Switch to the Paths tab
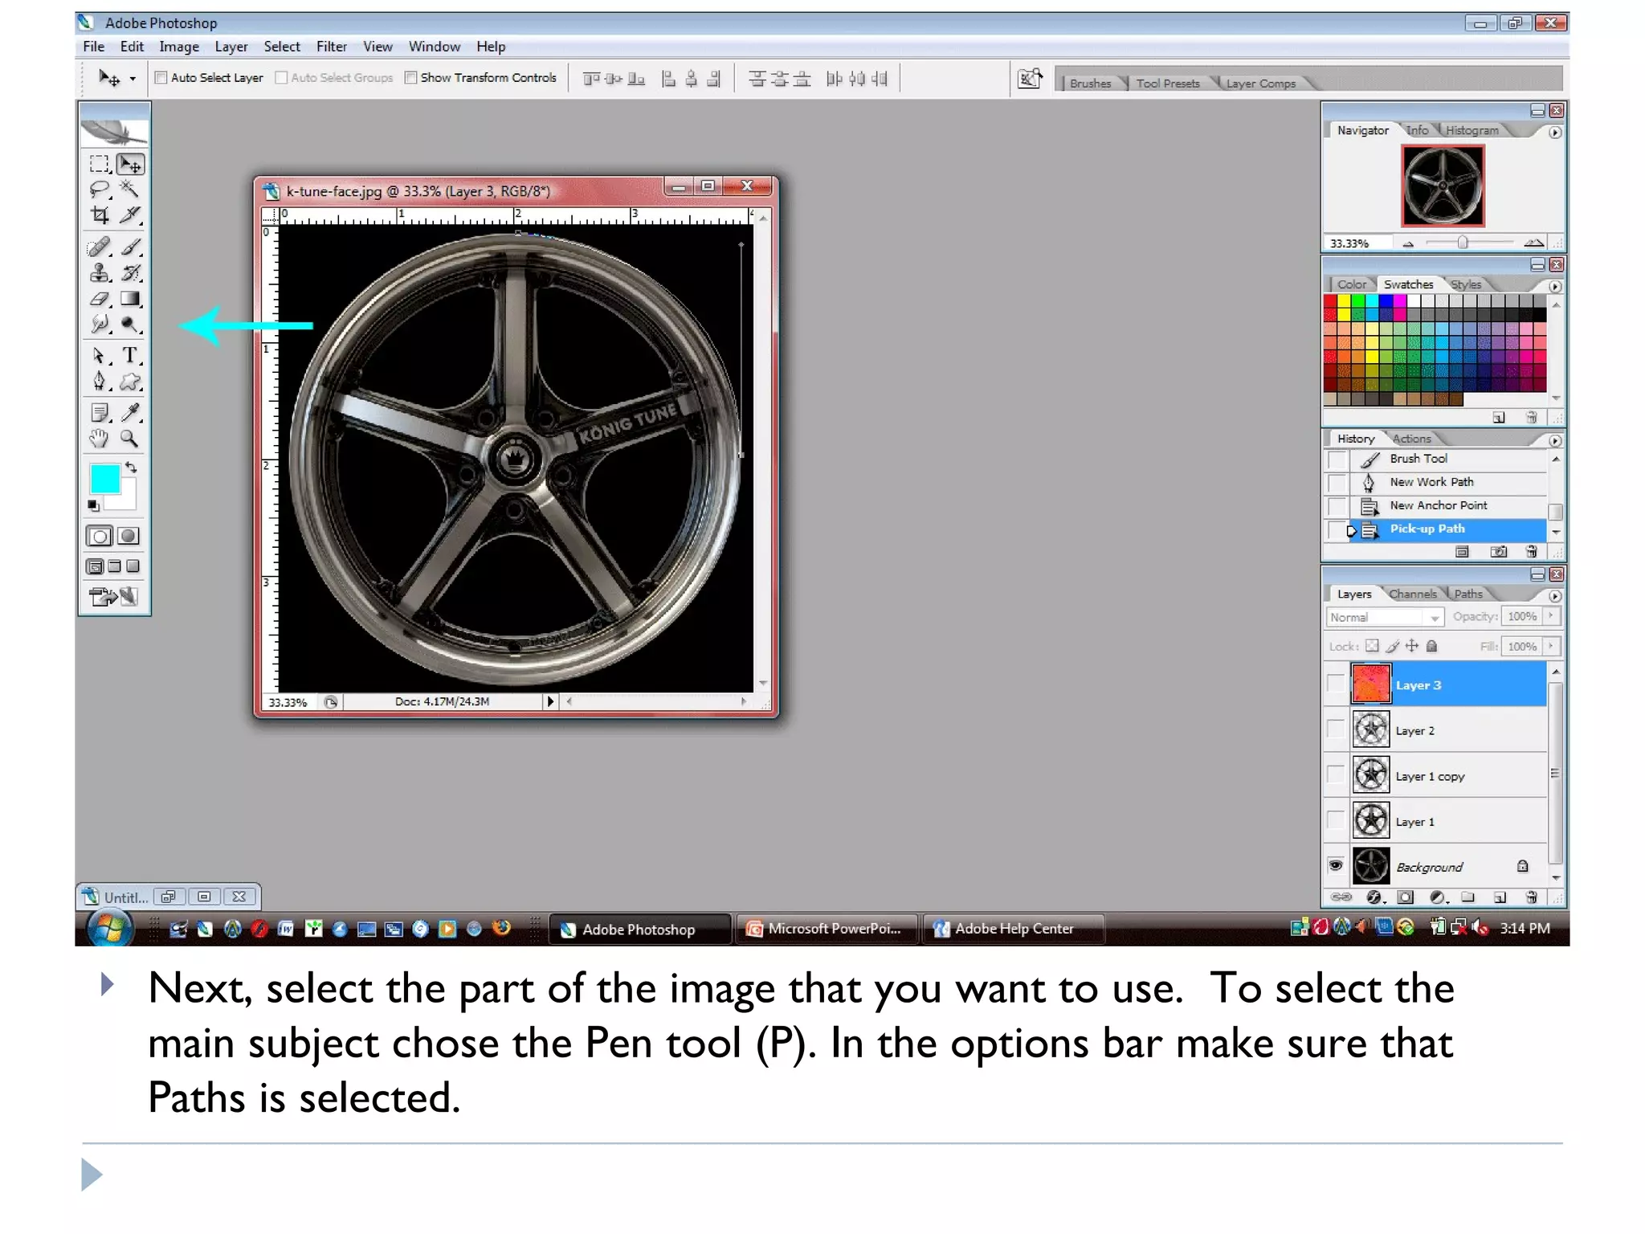Viewport: 1645px width, 1234px height. 1467,595
